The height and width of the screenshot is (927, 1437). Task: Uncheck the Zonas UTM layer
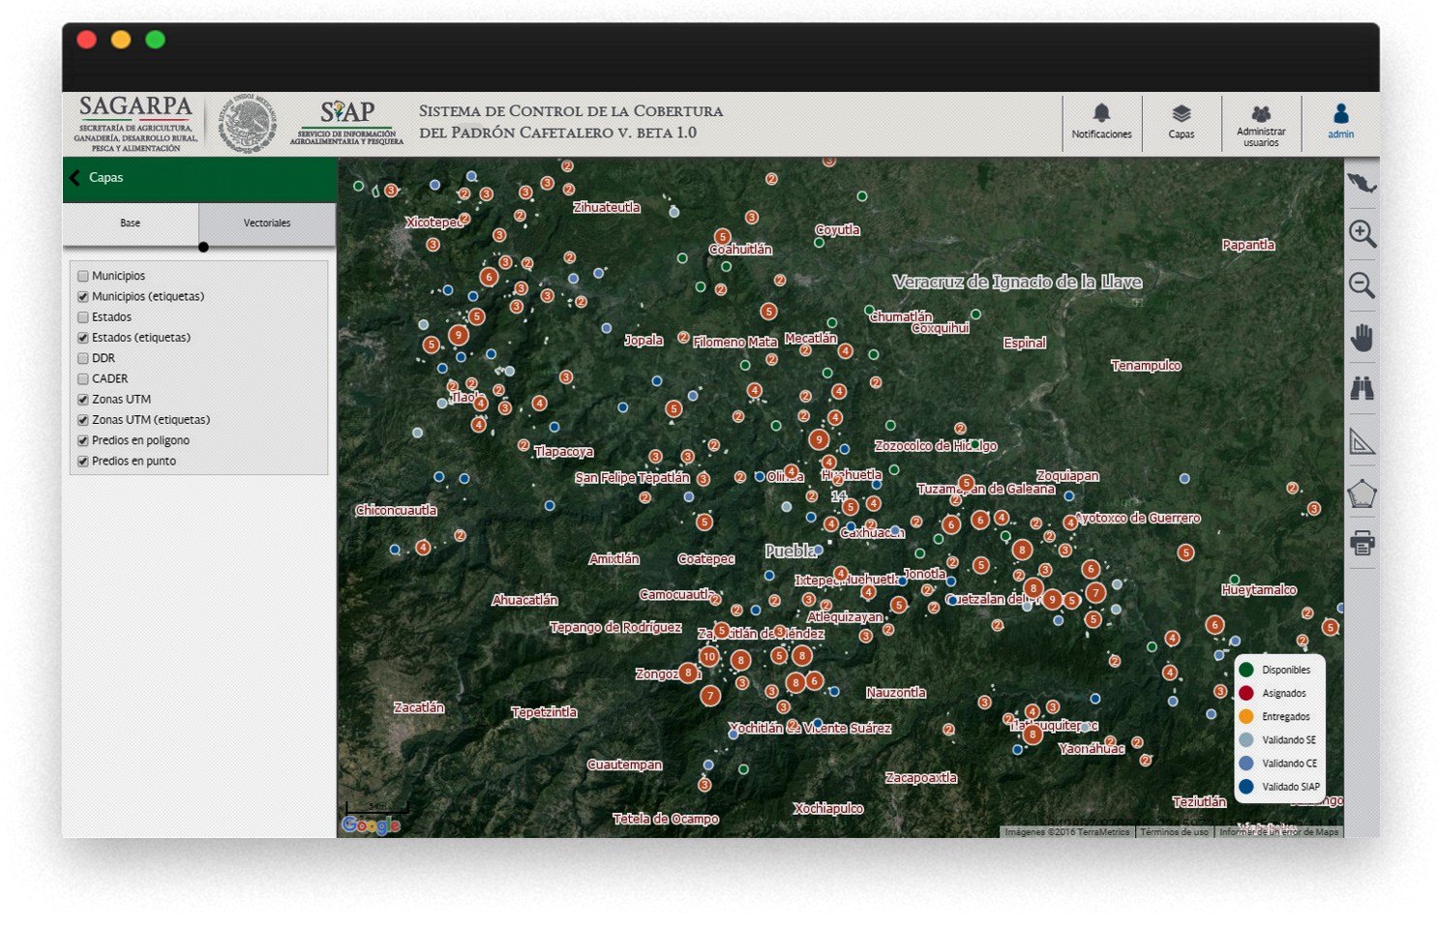[x=83, y=400]
